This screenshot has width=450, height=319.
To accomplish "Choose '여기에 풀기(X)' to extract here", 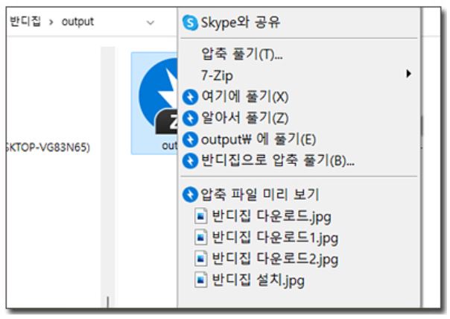I will pyautogui.click(x=244, y=96).
